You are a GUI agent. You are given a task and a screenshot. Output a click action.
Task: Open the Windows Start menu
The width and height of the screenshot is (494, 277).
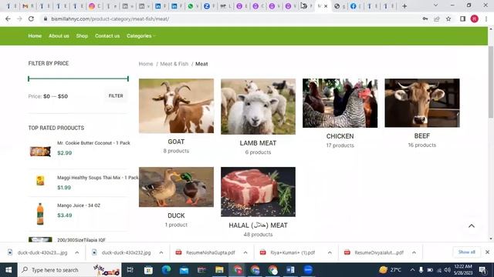(x=8, y=270)
